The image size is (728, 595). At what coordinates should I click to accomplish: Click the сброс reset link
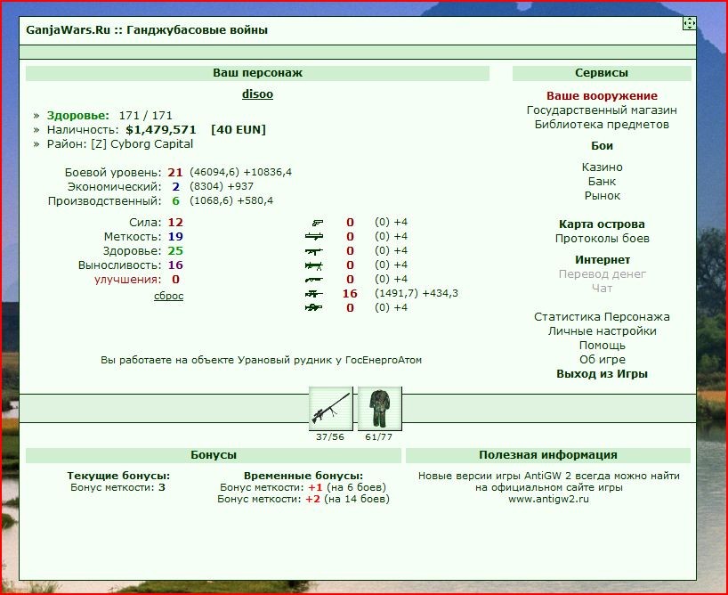click(x=168, y=296)
